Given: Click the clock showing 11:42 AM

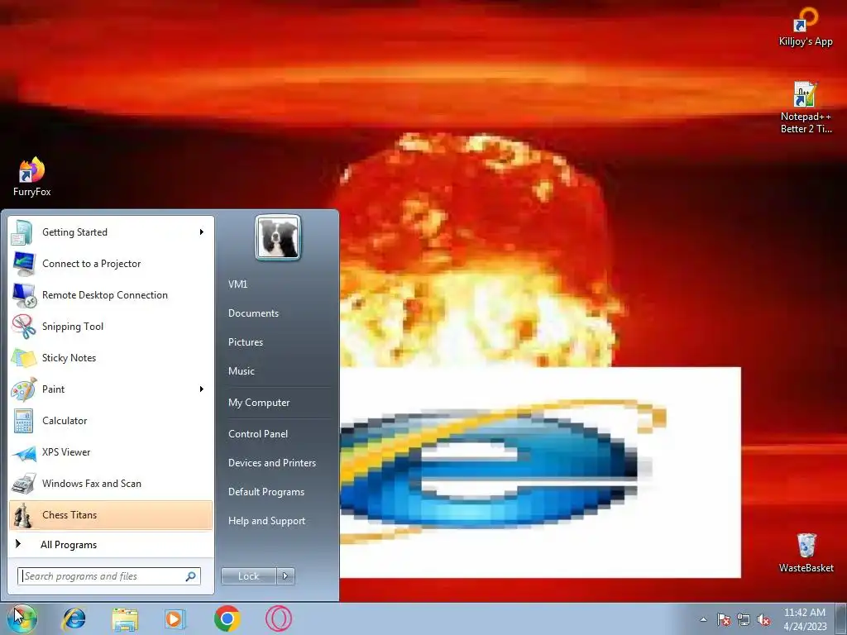Looking at the screenshot, I should pos(805,613).
